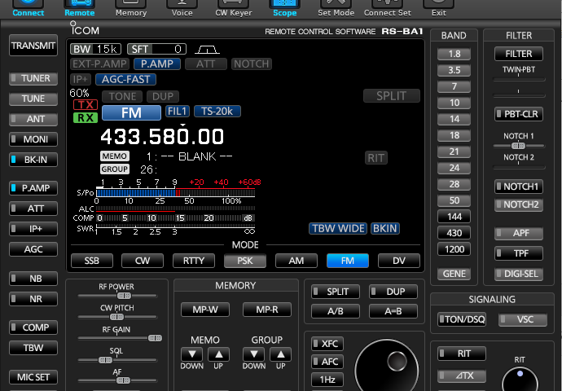Open the Connect toolbar icon
Viewport: 562px width, 391px height.
[x=28, y=8]
